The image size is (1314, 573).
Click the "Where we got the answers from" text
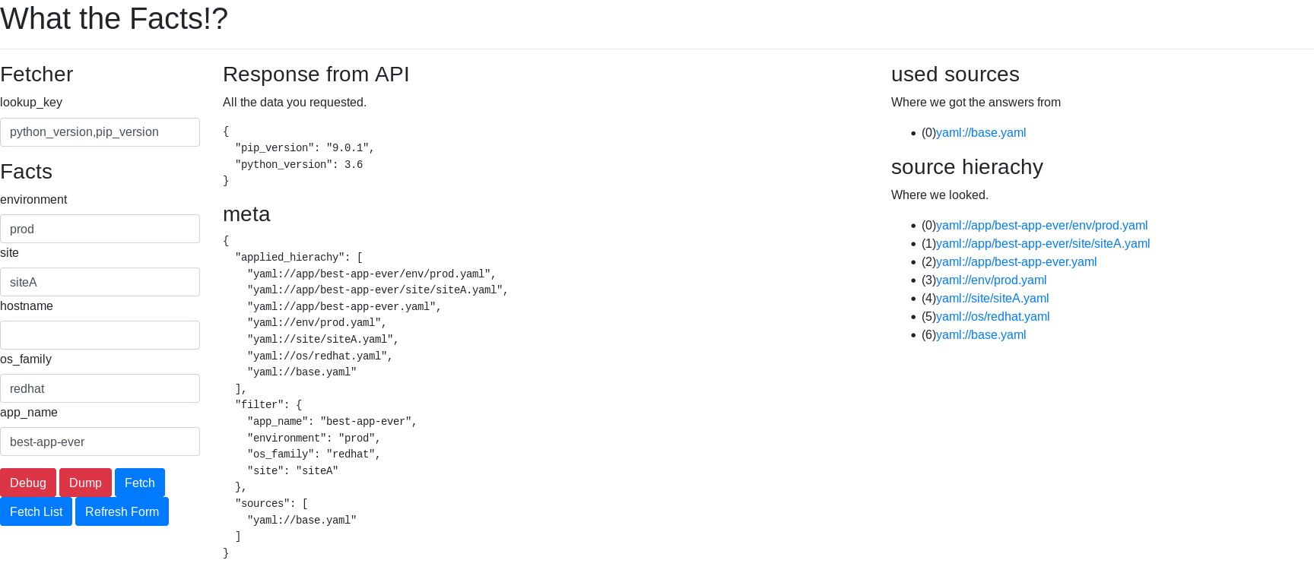[976, 102]
